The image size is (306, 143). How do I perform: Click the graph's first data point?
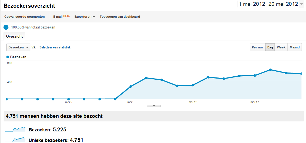pyautogui.click(x=7, y=99)
